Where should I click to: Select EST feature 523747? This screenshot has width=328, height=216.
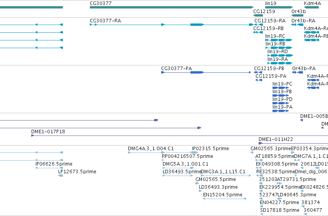click(x=261, y=199)
